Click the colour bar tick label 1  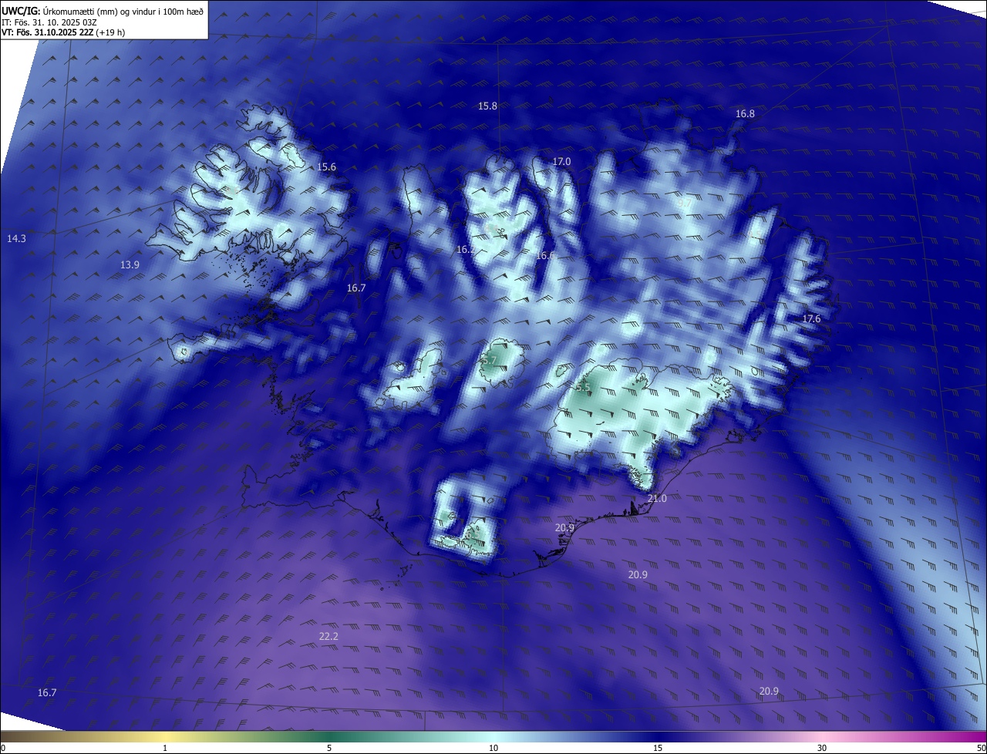pyautogui.click(x=165, y=748)
